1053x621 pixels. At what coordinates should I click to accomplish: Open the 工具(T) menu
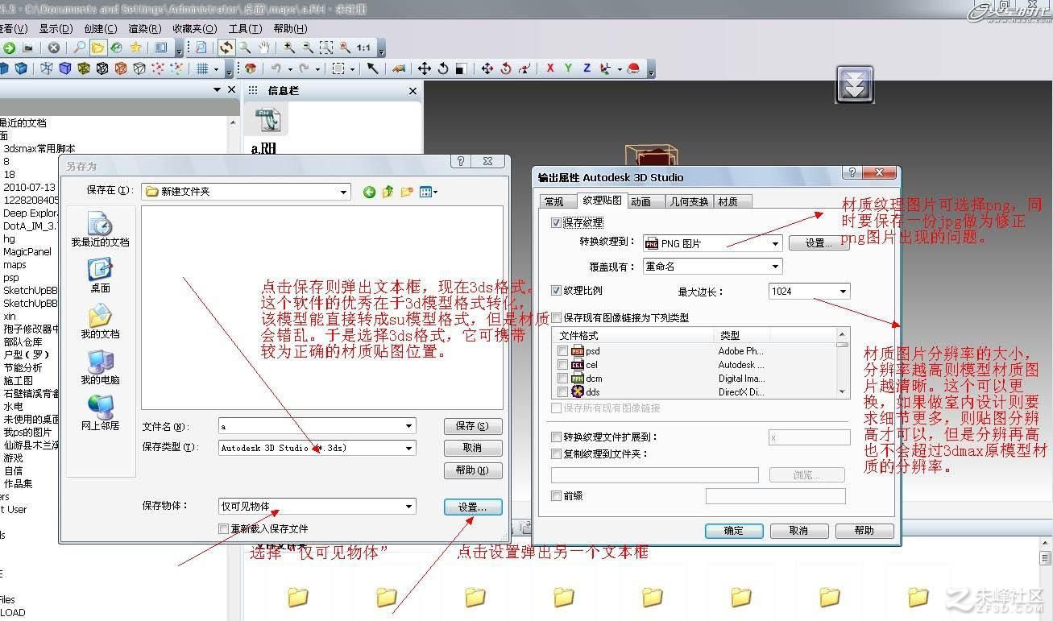click(245, 28)
